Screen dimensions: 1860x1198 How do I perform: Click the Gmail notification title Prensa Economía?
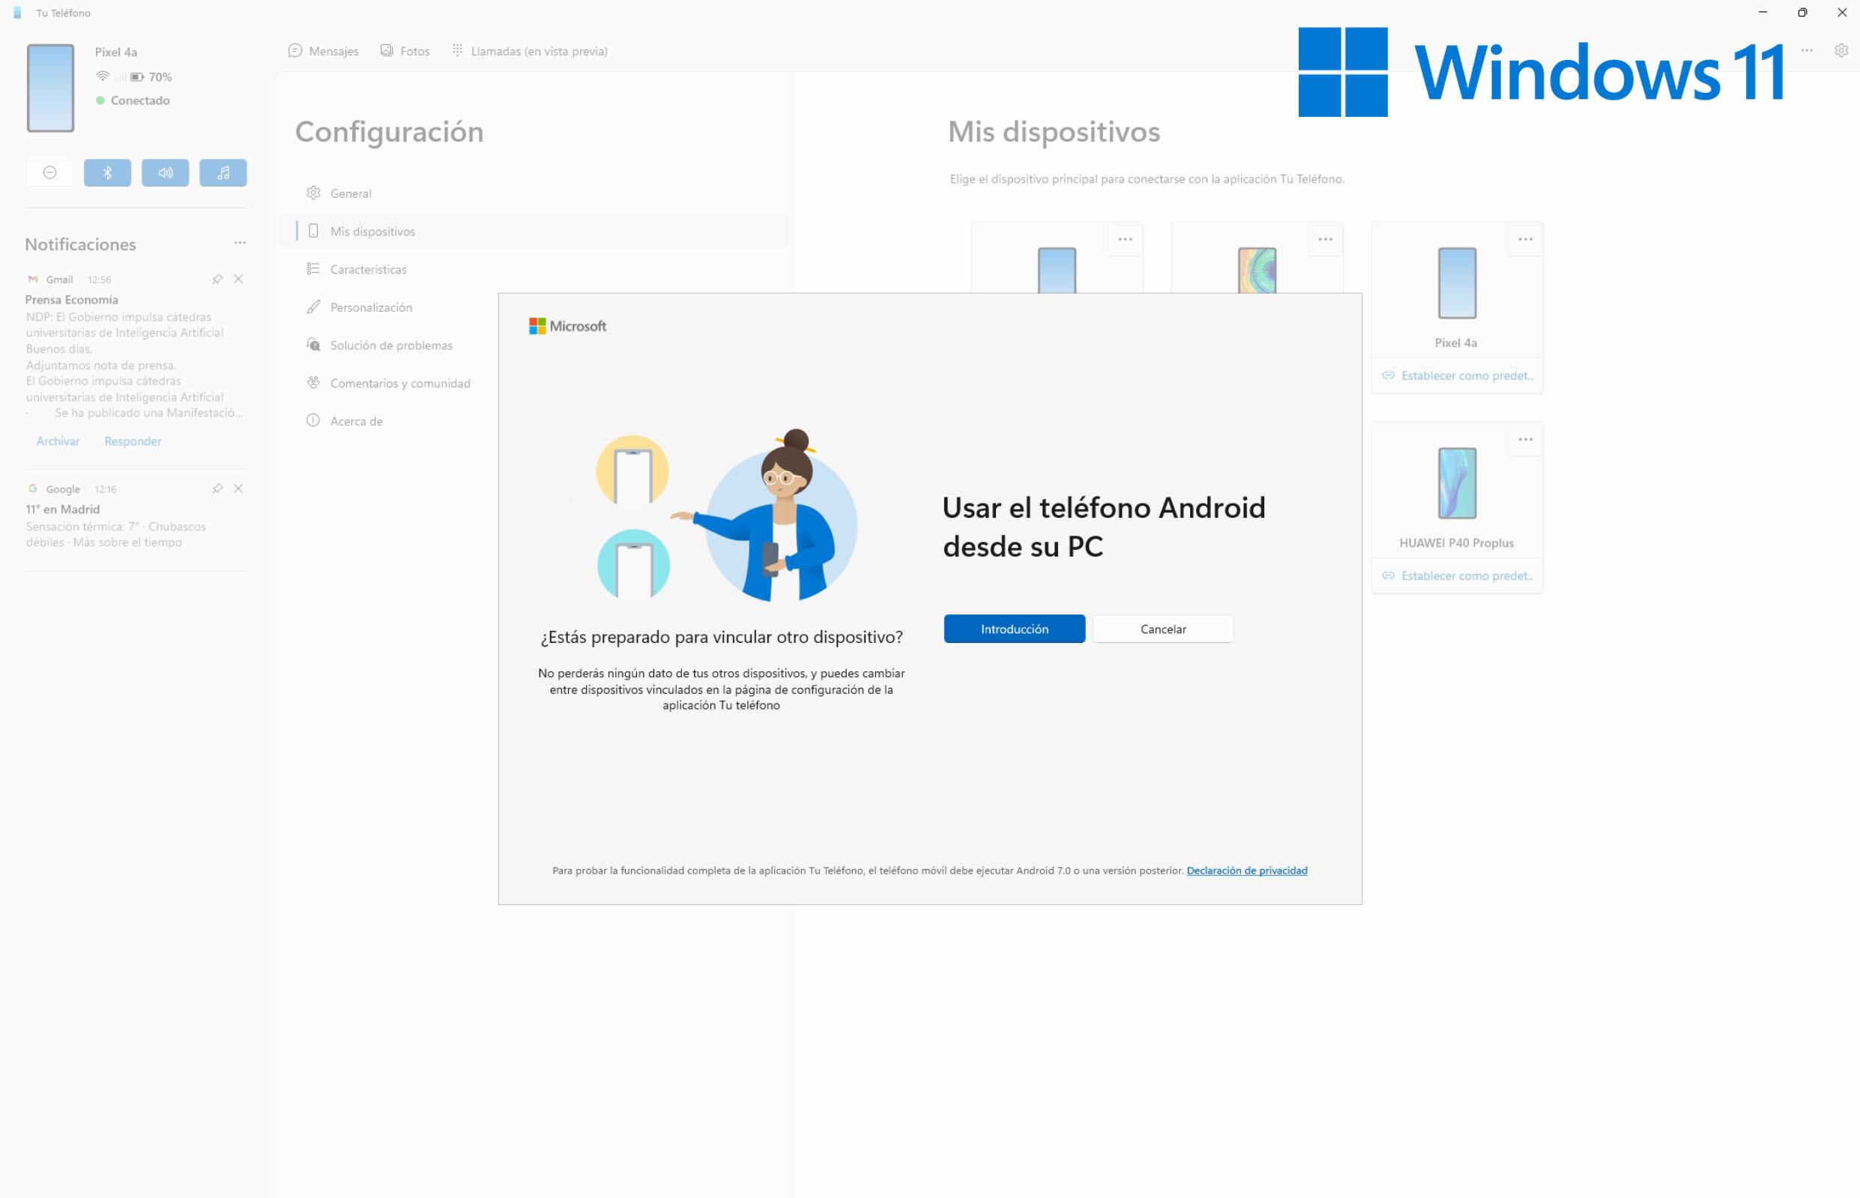[x=72, y=300]
